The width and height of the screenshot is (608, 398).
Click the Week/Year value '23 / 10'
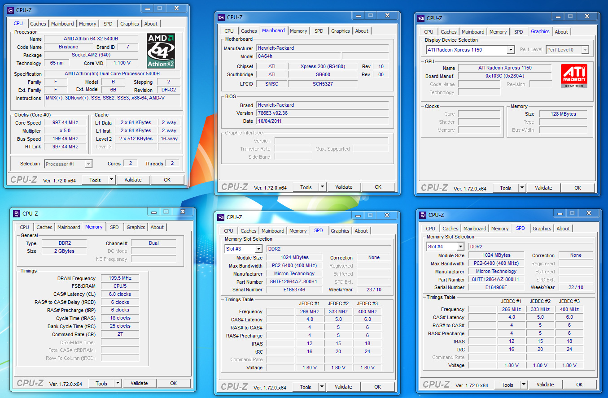tap(374, 290)
